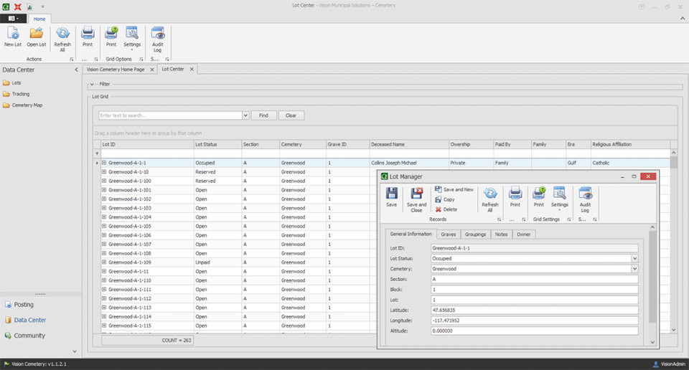Click Save and Close in Lot Manager
The image size is (689, 370).
[416, 200]
